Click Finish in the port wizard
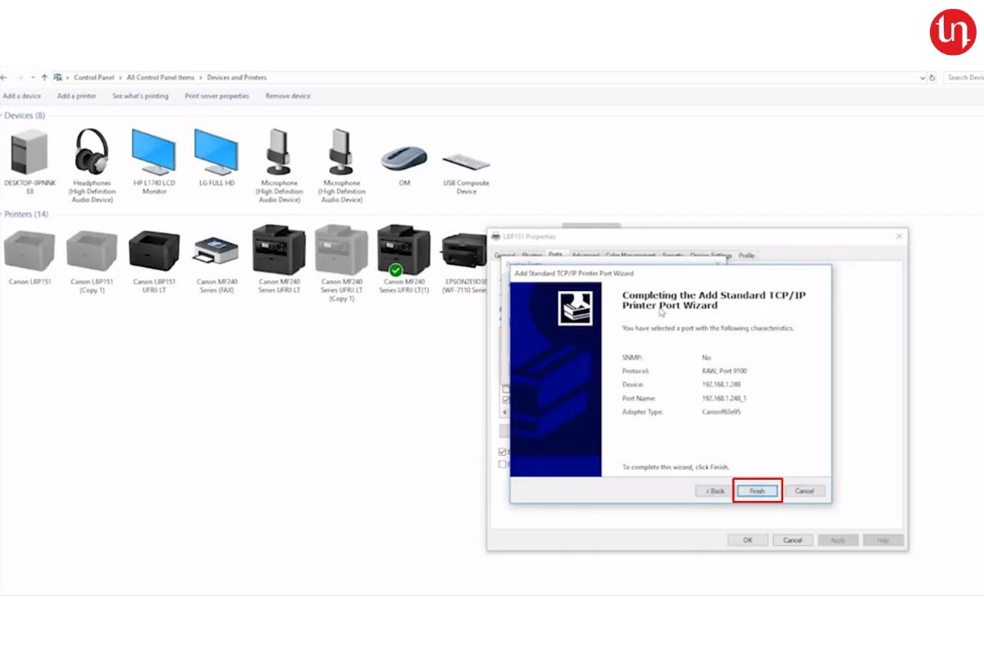The height and width of the screenshot is (656, 984). [757, 491]
